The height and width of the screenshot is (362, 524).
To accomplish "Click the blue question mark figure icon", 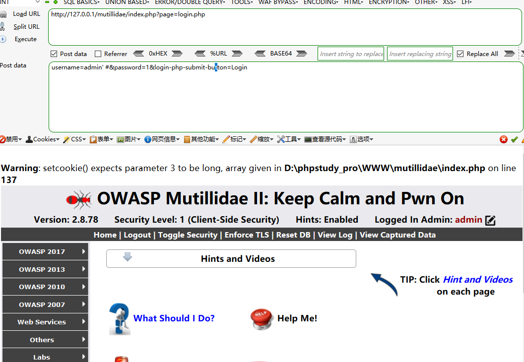I will 120,319.
